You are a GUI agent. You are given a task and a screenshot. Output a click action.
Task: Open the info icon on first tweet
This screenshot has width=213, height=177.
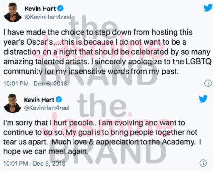(x=208, y=83)
